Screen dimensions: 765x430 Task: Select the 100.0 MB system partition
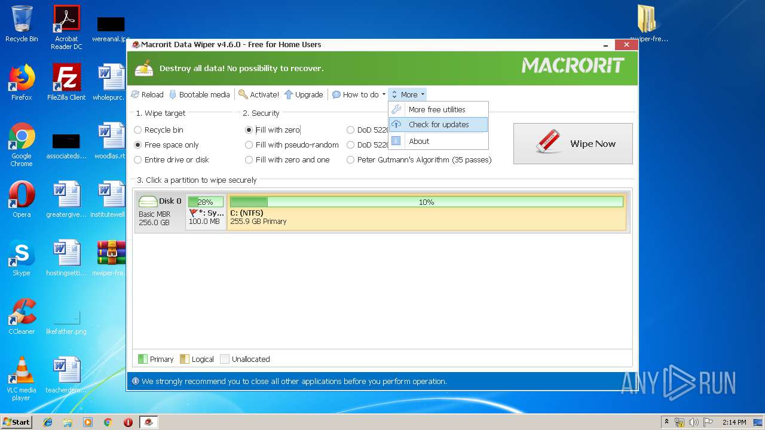pos(206,211)
